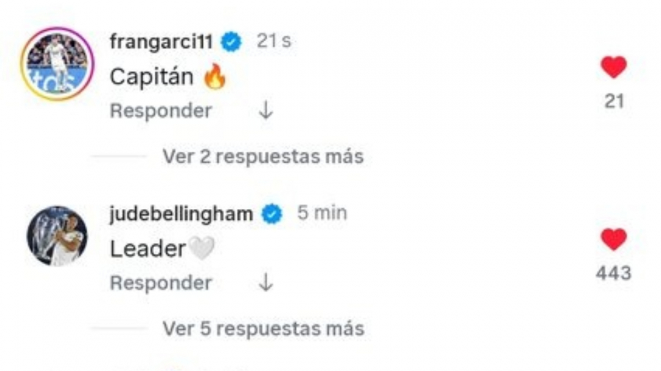Open the judebellingham username link

tap(181, 214)
